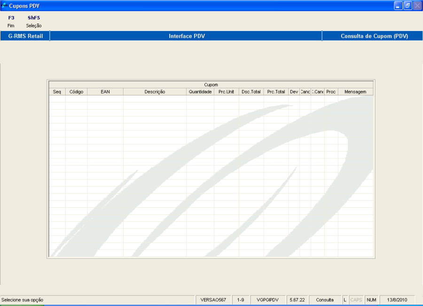Image resolution: width=423 pixels, height=306 pixels.
Task: Select the Código column header
Action: [x=76, y=92]
